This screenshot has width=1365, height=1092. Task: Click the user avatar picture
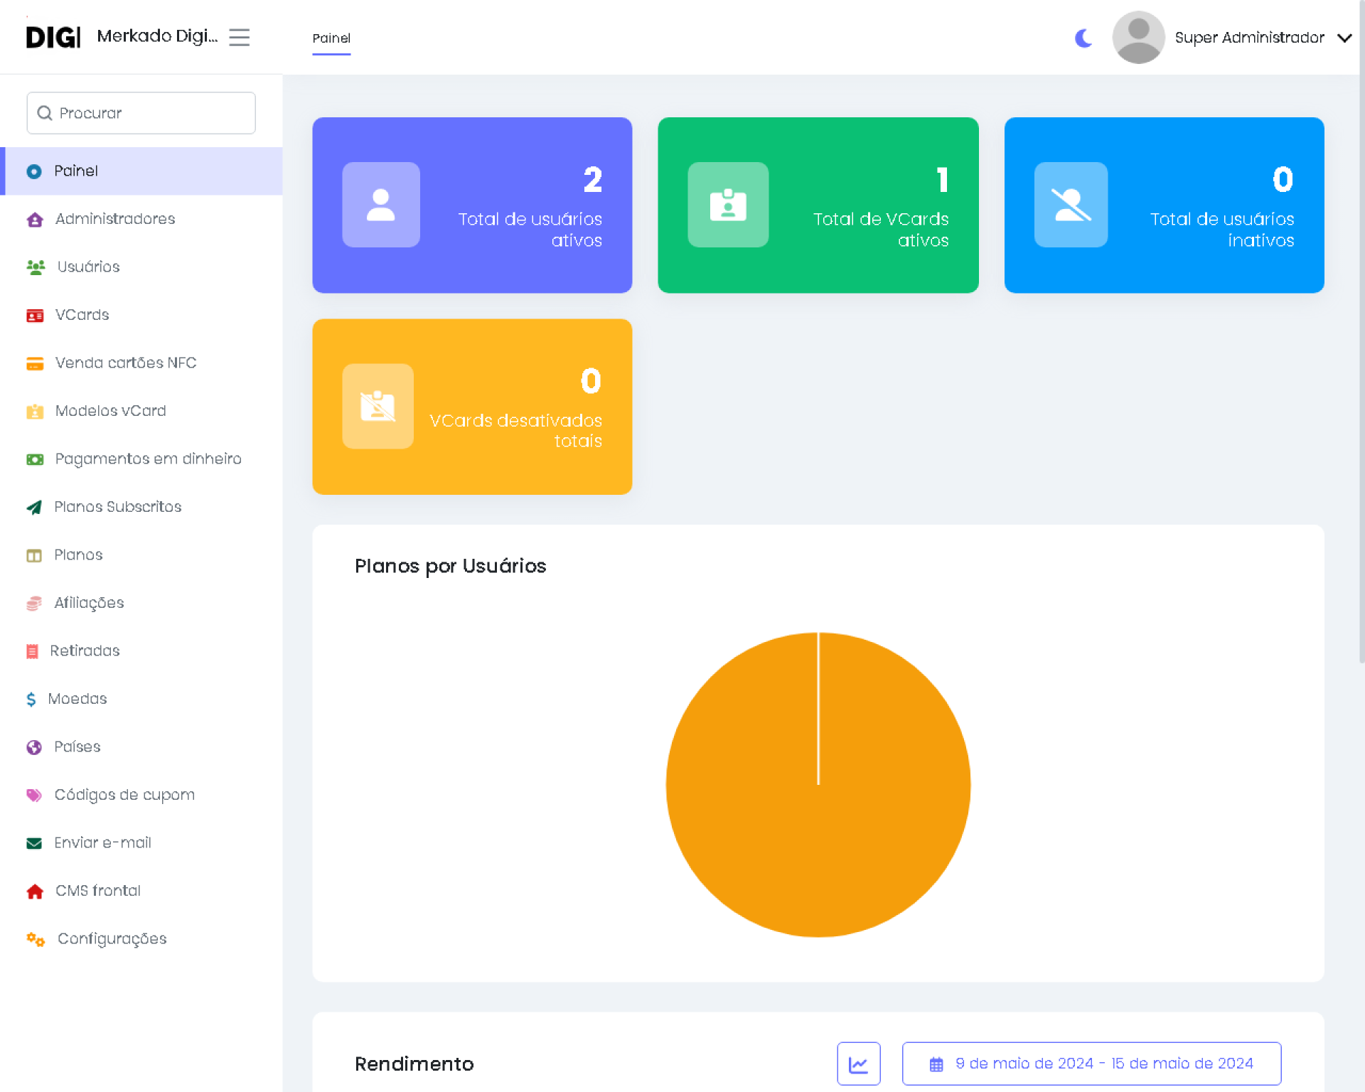point(1138,38)
